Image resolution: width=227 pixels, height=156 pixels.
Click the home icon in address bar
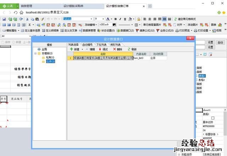click(x=21, y=13)
